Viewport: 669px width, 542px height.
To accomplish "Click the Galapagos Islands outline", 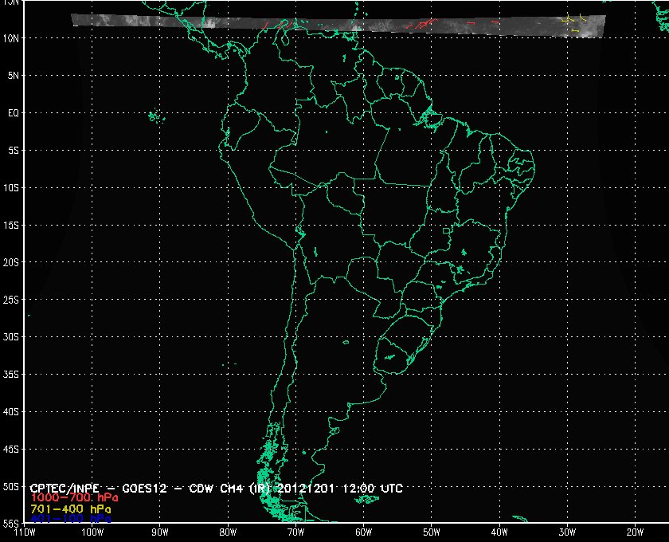I will pos(154,118).
